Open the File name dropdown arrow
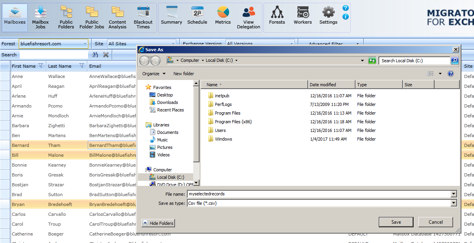Viewport: 474px width, 243px height. pyautogui.click(x=453, y=194)
